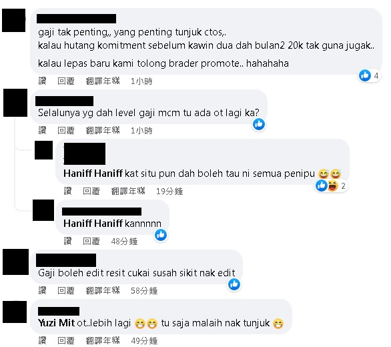Click thumbs-up icon on 'Selalunya yg dah level' comment
The height and width of the screenshot is (347, 391).
259,124
